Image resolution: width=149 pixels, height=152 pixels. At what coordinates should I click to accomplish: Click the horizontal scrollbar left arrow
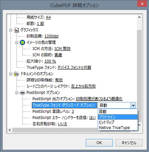click(10, 130)
